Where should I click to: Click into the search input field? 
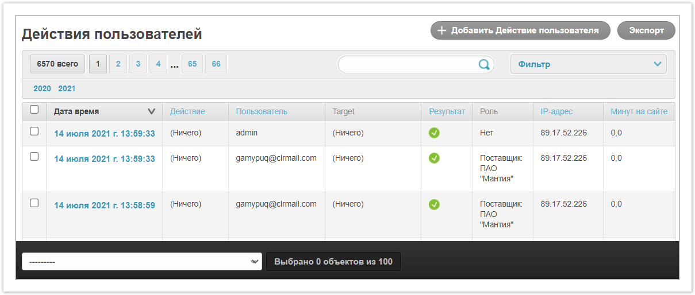(408, 65)
